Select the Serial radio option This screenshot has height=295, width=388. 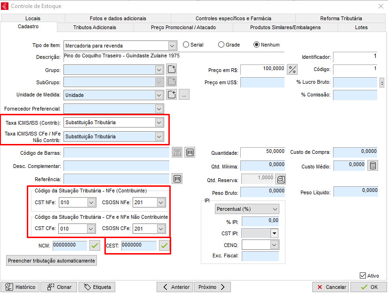click(x=193, y=45)
